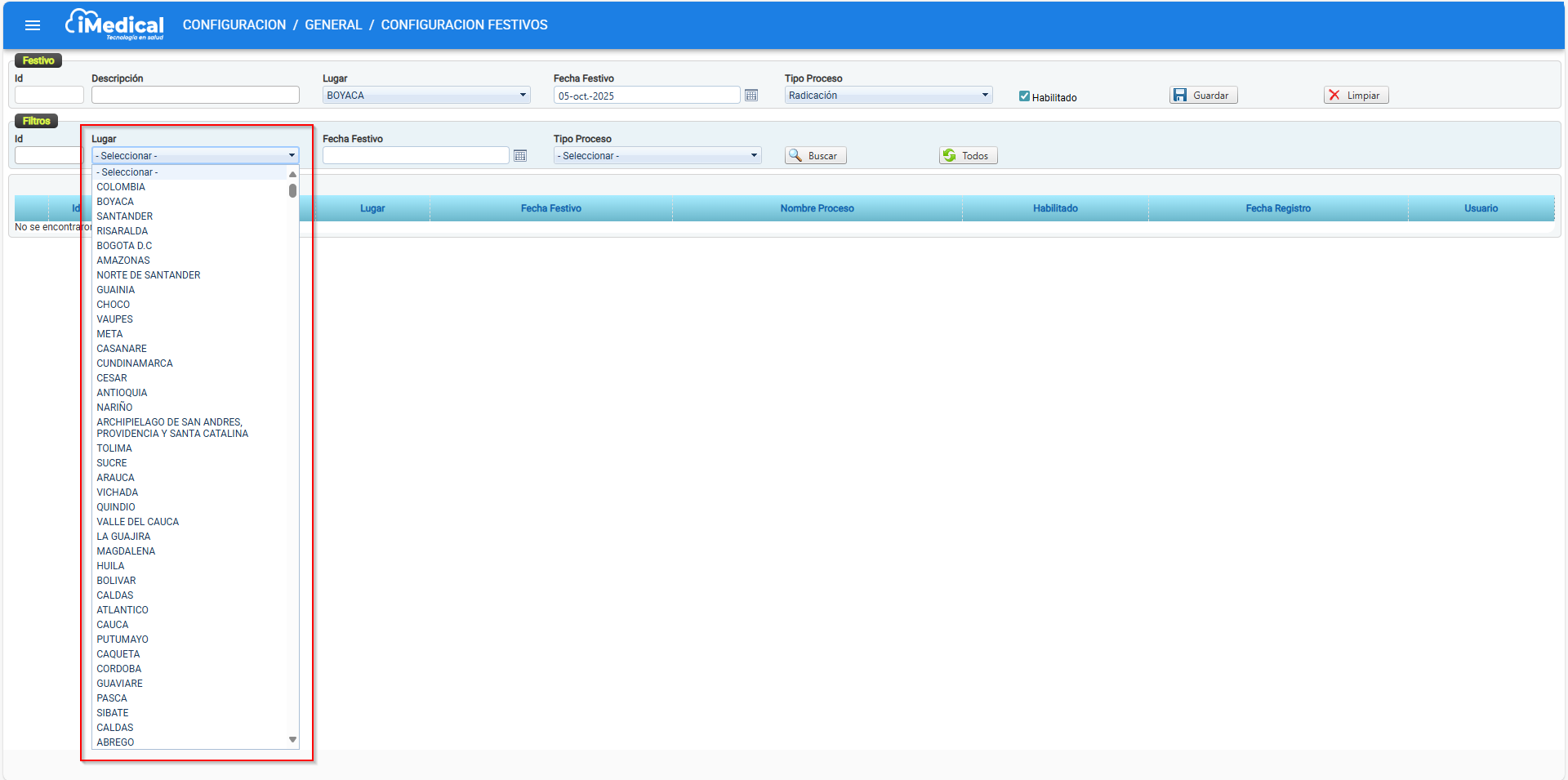The image size is (1568, 780).
Task: Toggle the Habilitado checkbox
Action: [x=1024, y=96]
